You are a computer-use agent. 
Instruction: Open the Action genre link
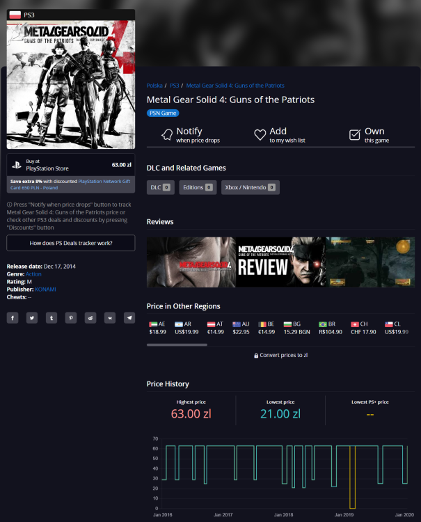tap(33, 274)
